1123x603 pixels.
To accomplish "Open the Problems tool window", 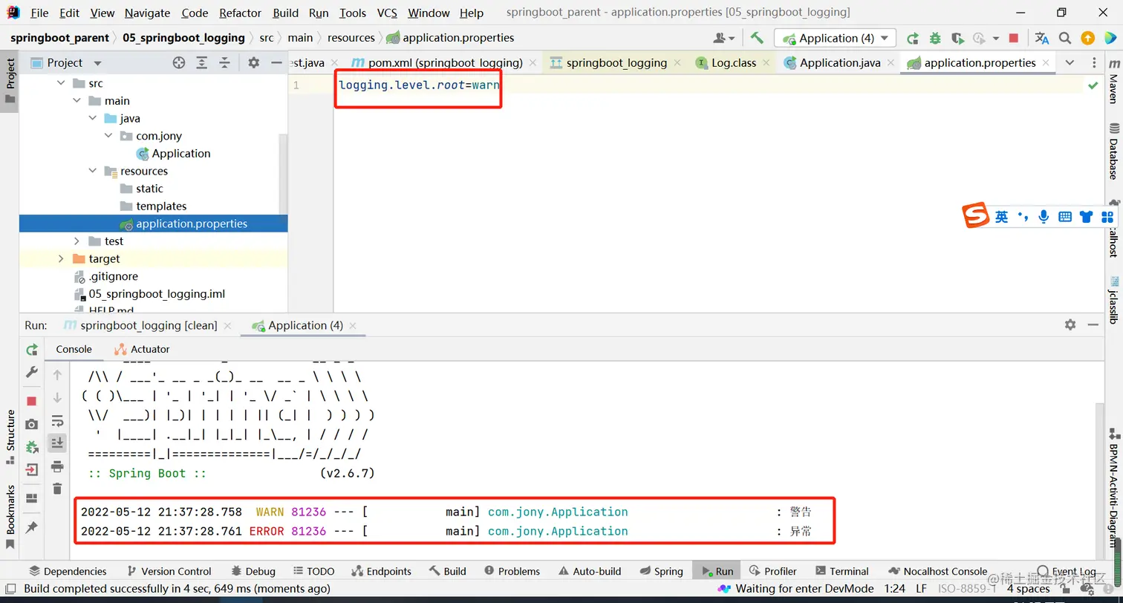I will [x=512, y=571].
